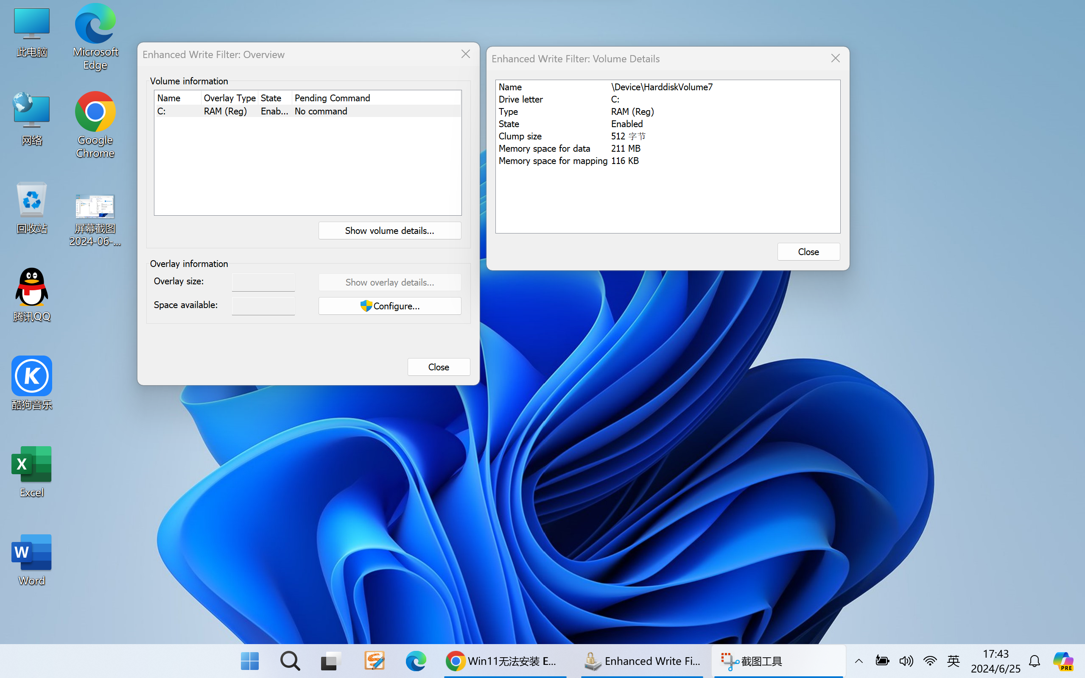The width and height of the screenshot is (1085, 678).
Task: Click the 512 字节 clump size value
Action: pyautogui.click(x=628, y=136)
